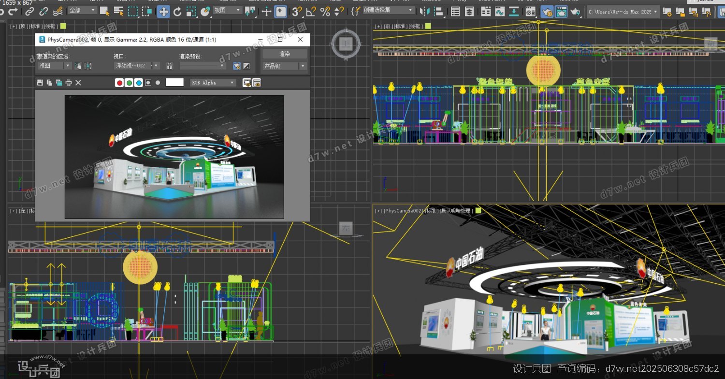
Task: Toggle the red channel display
Action: click(x=119, y=83)
